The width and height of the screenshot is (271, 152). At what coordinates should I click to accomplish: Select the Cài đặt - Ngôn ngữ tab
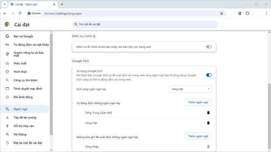(33, 4)
